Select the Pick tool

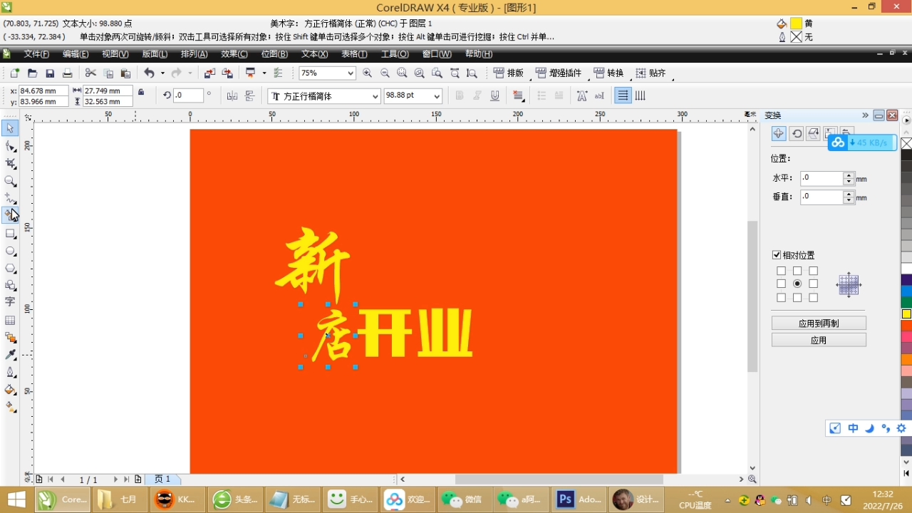coord(10,128)
